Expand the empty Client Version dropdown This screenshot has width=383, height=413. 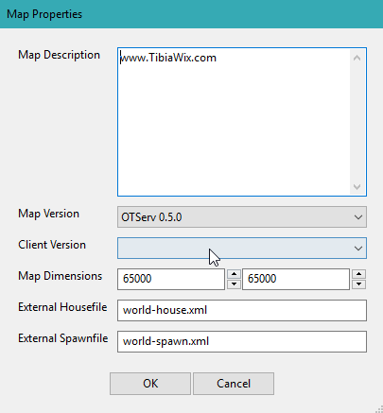tap(242, 249)
